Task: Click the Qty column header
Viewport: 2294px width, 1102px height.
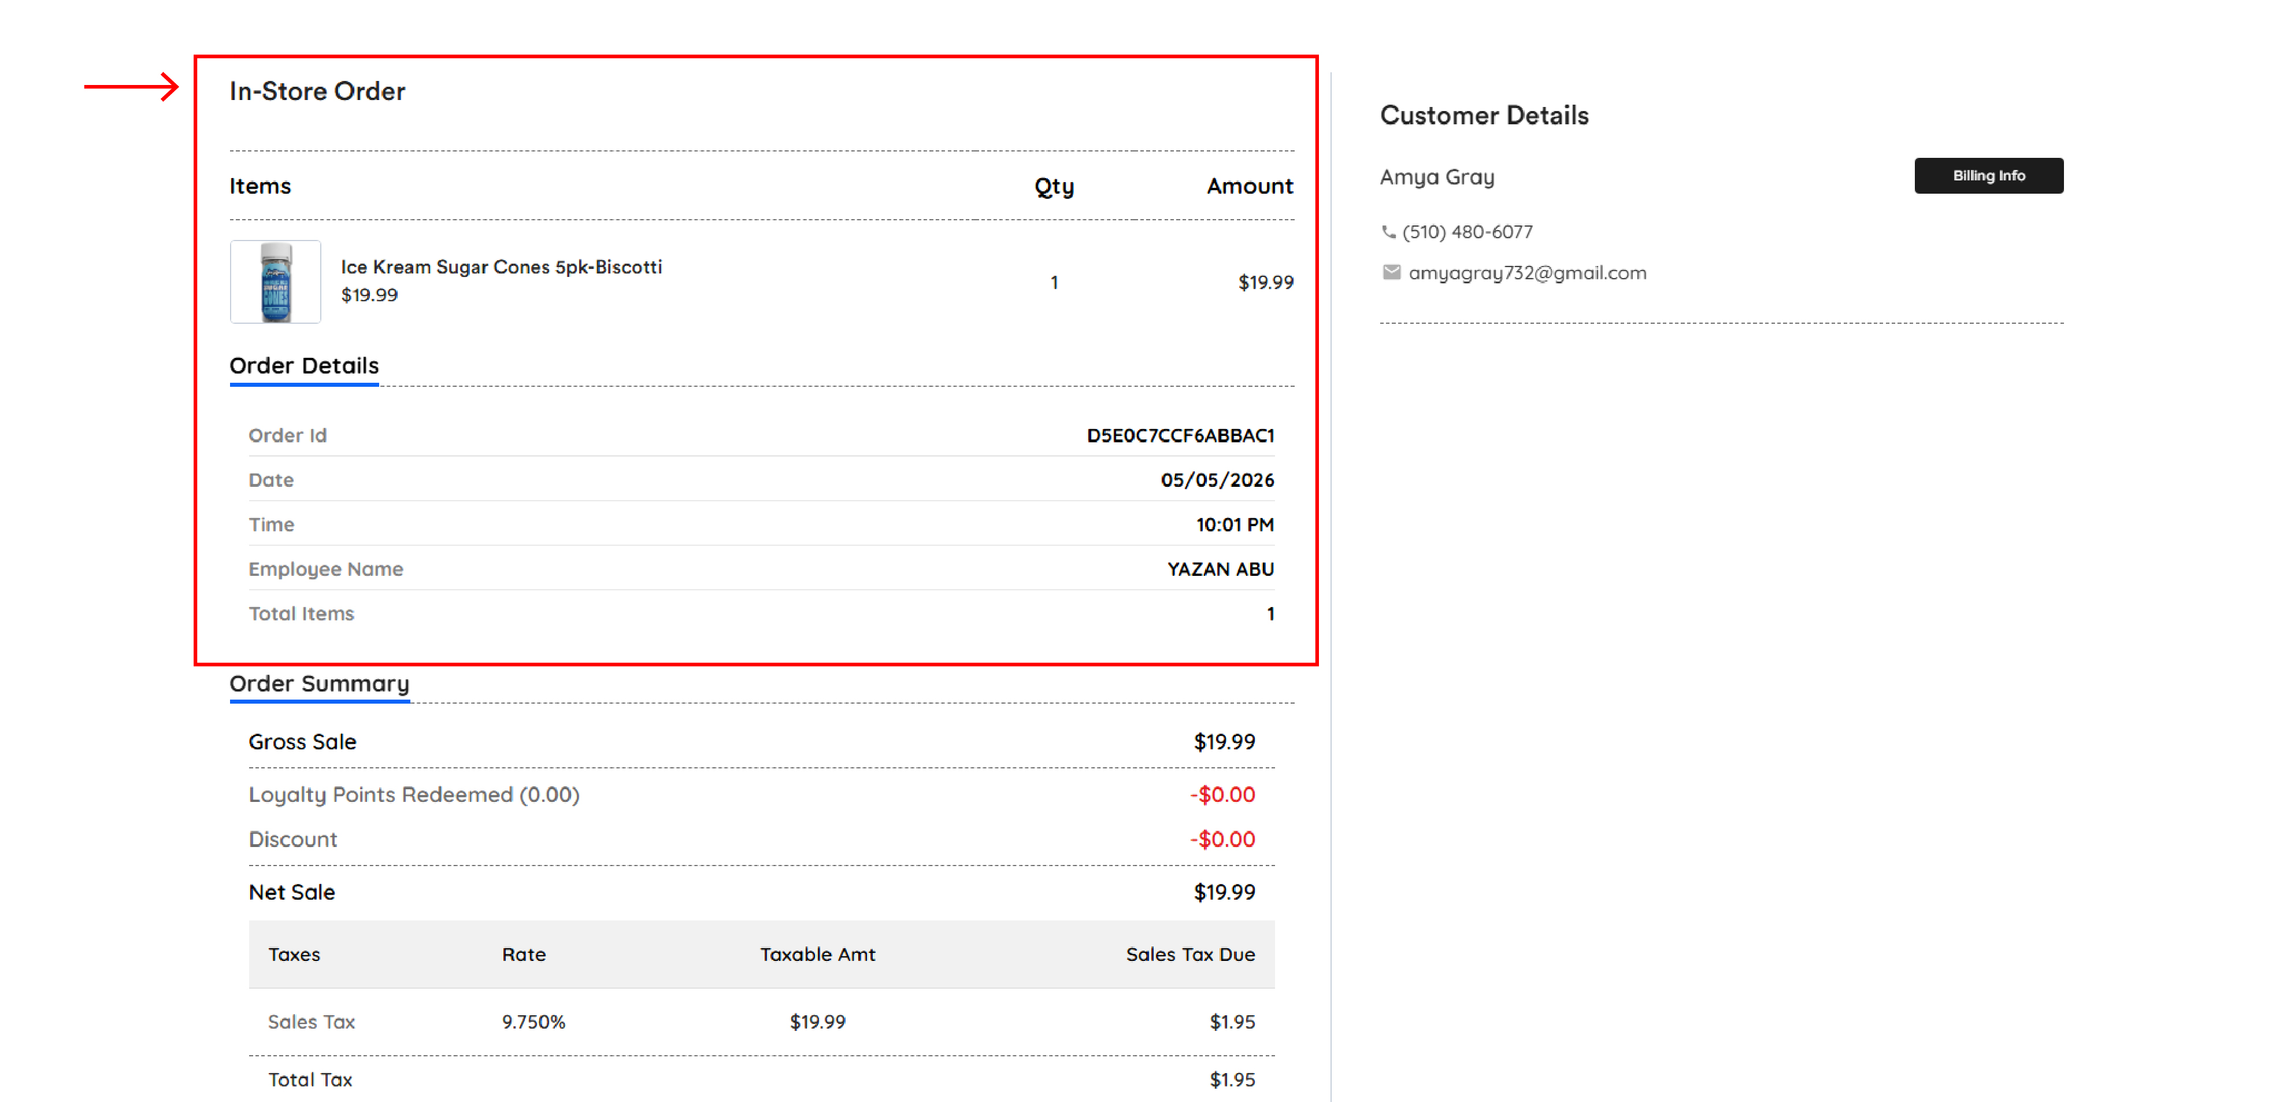Action: [x=1054, y=186]
